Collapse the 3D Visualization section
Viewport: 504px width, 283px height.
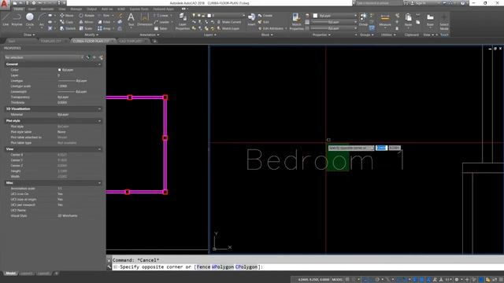(x=99, y=108)
